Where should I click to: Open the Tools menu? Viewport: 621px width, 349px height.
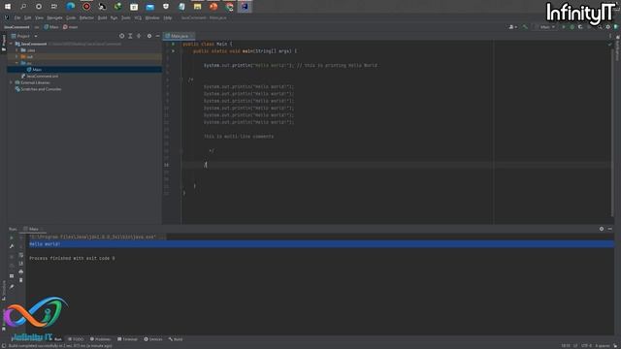(x=125, y=17)
